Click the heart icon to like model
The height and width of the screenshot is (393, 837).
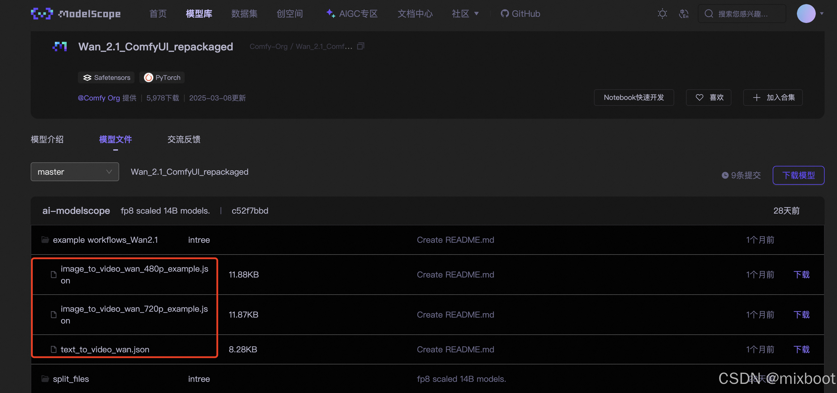[x=700, y=98]
